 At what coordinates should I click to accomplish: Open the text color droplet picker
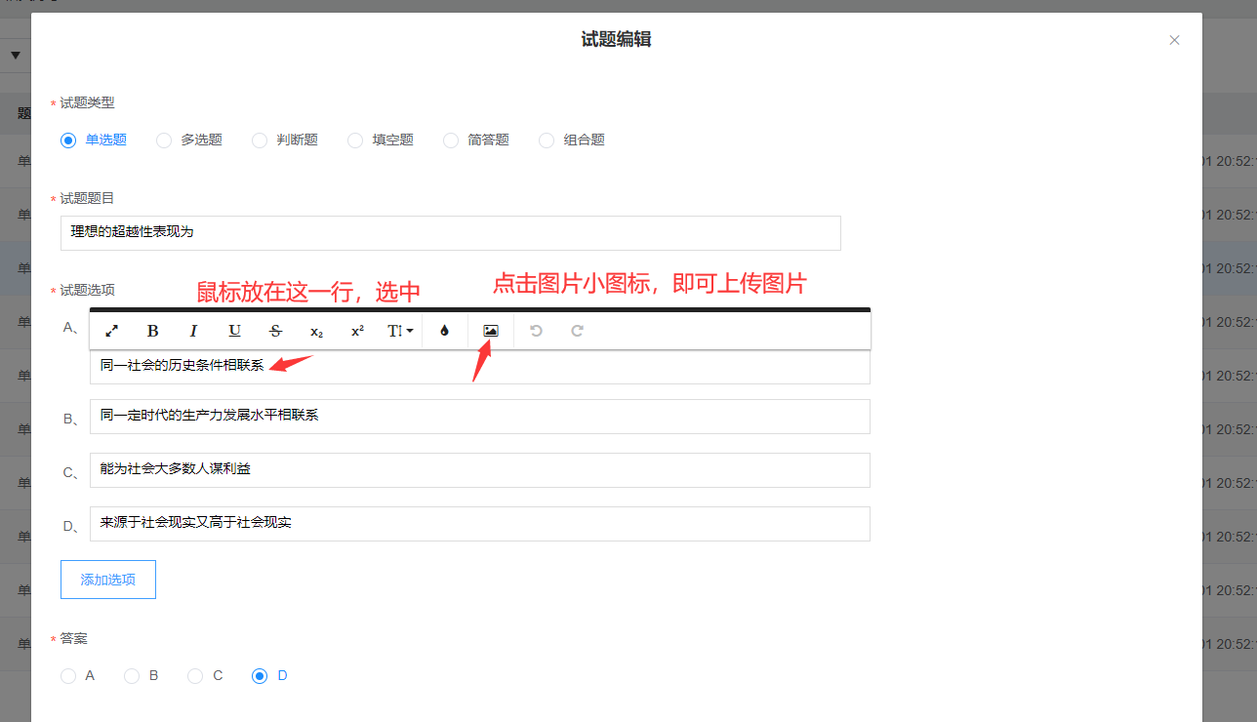click(445, 331)
